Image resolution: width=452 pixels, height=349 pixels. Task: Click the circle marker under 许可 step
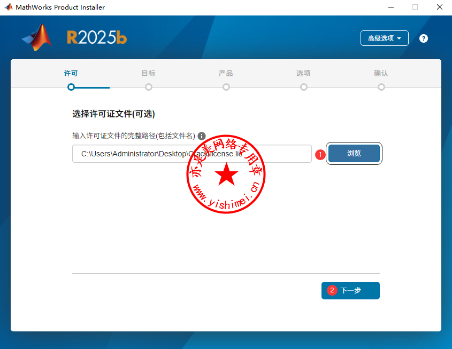click(71, 87)
